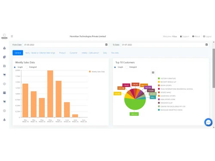Click the first orange bar for May Week 18

(25, 100)
